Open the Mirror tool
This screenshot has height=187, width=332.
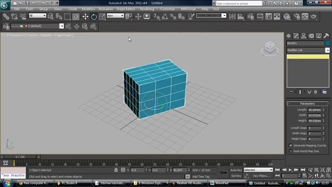click(232, 17)
